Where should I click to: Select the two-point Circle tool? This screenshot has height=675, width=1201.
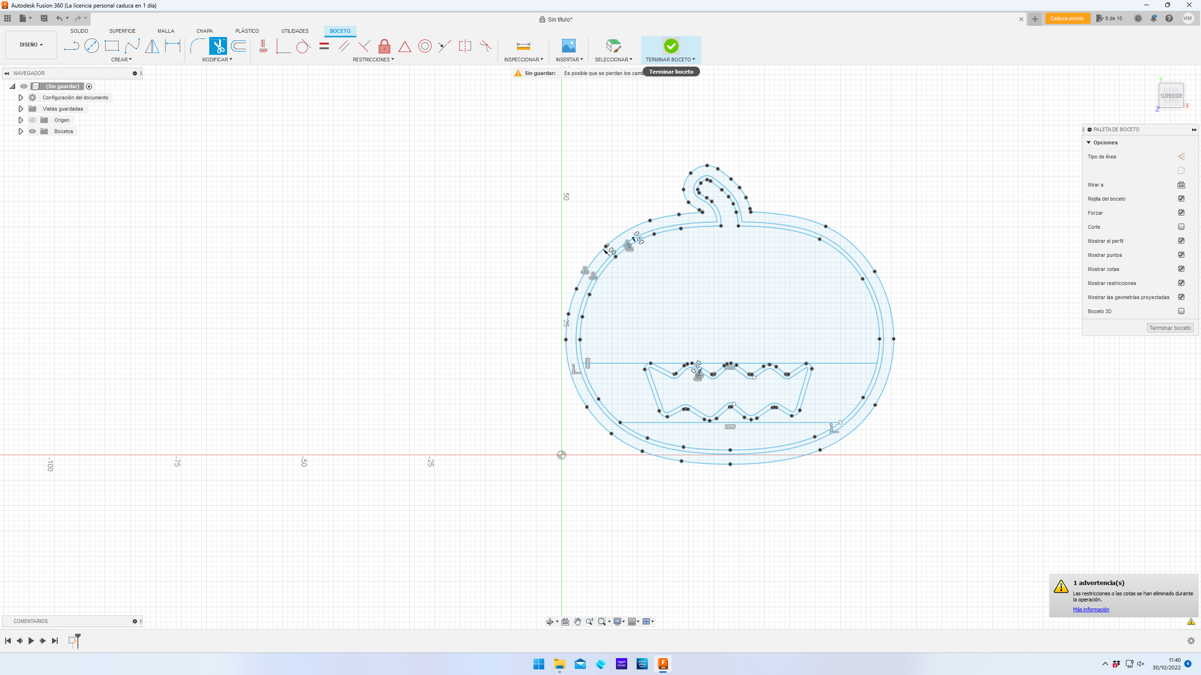click(x=91, y=46)
